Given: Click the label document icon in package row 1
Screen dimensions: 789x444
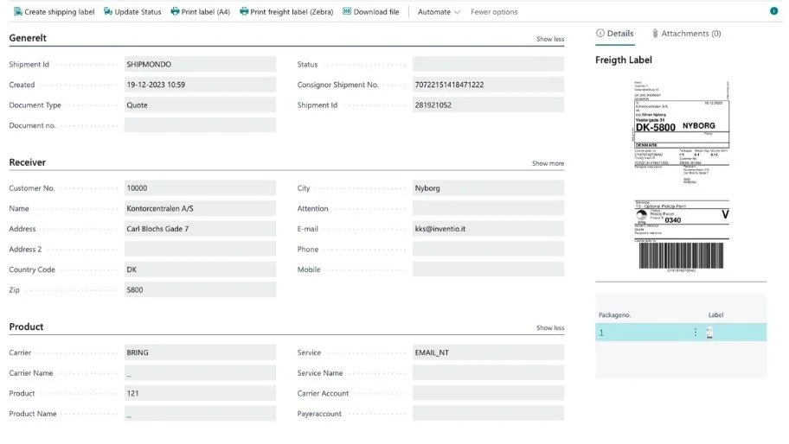Looking at the screenshot, I should [x=709, y=333].
